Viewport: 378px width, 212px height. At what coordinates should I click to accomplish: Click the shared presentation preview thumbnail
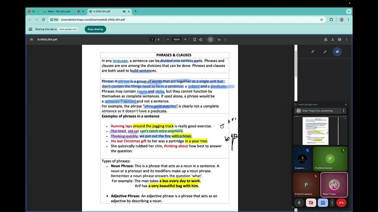(x=320, y=131)
